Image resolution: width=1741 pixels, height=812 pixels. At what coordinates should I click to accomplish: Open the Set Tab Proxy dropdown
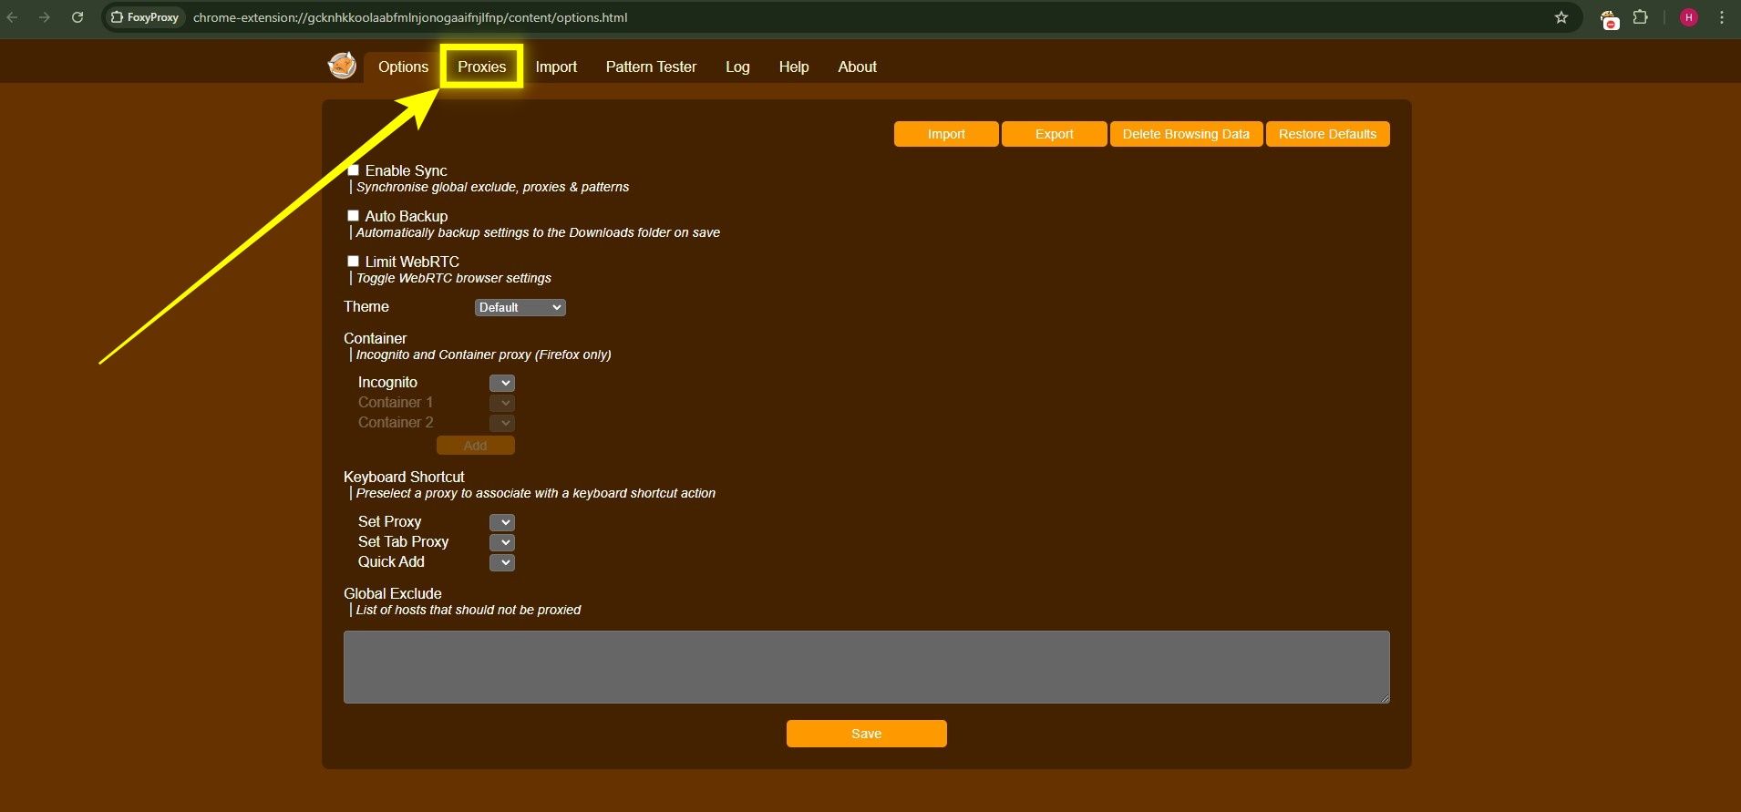coord(502,542)
